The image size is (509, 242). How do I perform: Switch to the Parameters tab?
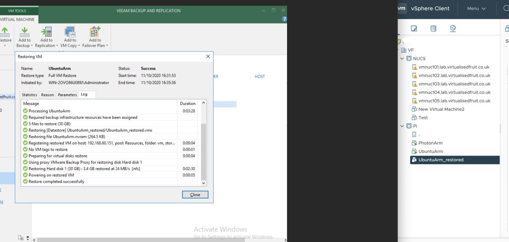pos(67,95)
